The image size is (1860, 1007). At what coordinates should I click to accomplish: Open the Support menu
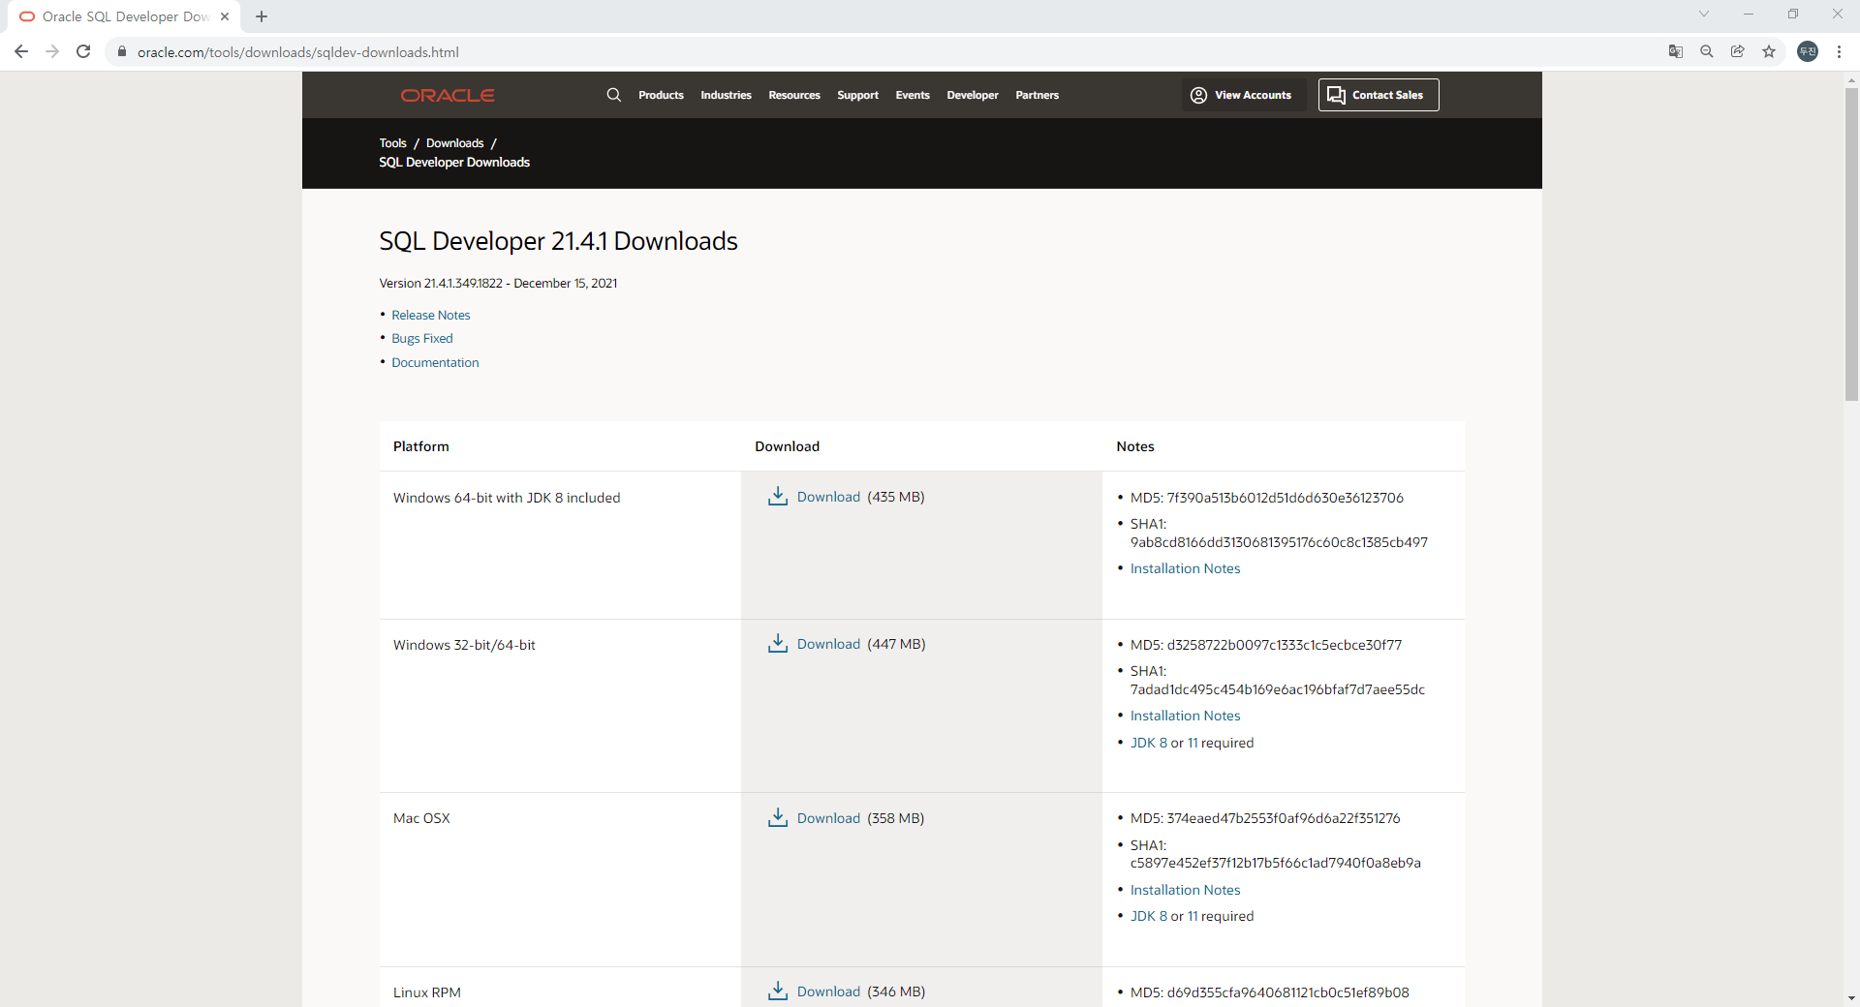pyautogui.click(x=857, y=95)
